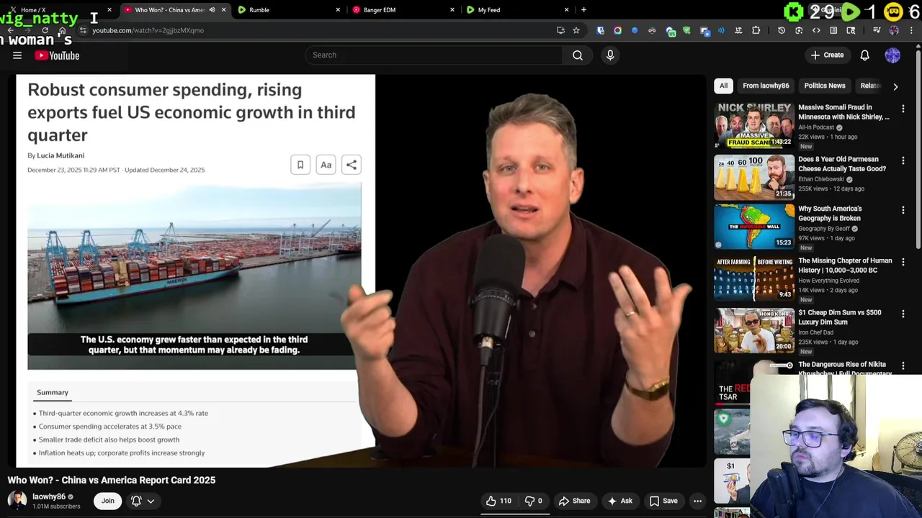
Task: Click the video title 'Who Won? - China vs America'
Action: click(112, 480)
